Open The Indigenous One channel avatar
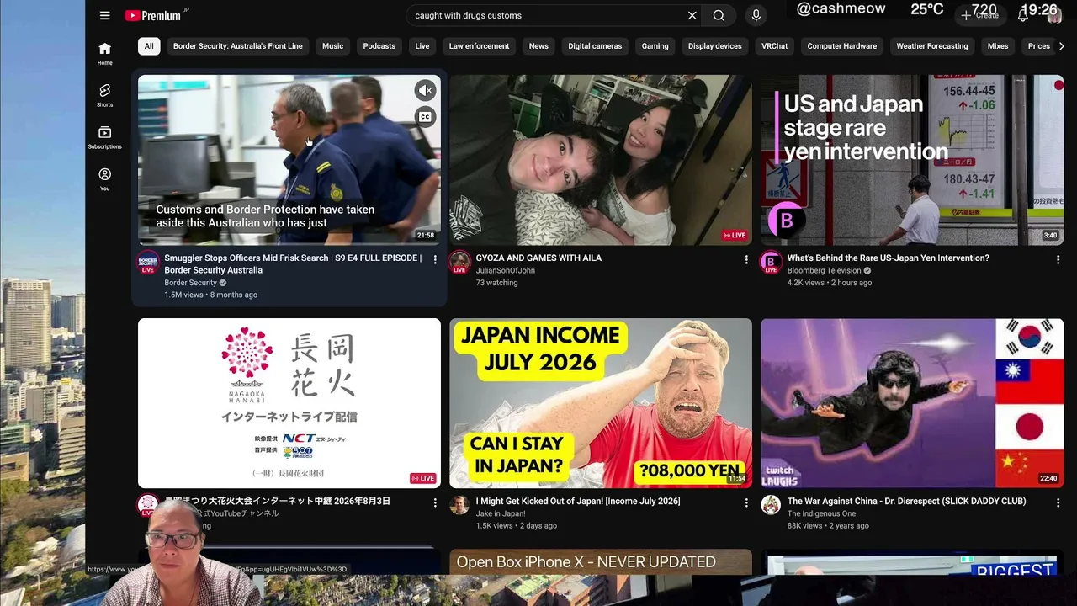 [771, 505]
